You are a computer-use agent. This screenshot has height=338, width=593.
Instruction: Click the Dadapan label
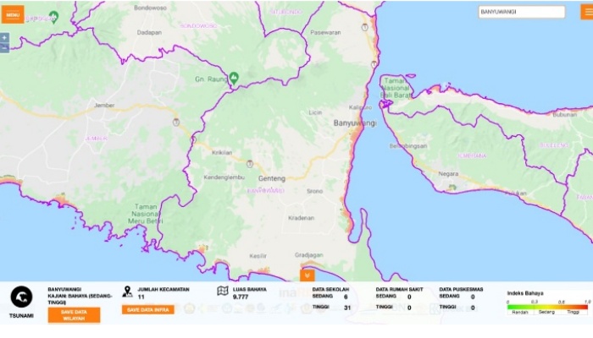click(x=149, y=32)
